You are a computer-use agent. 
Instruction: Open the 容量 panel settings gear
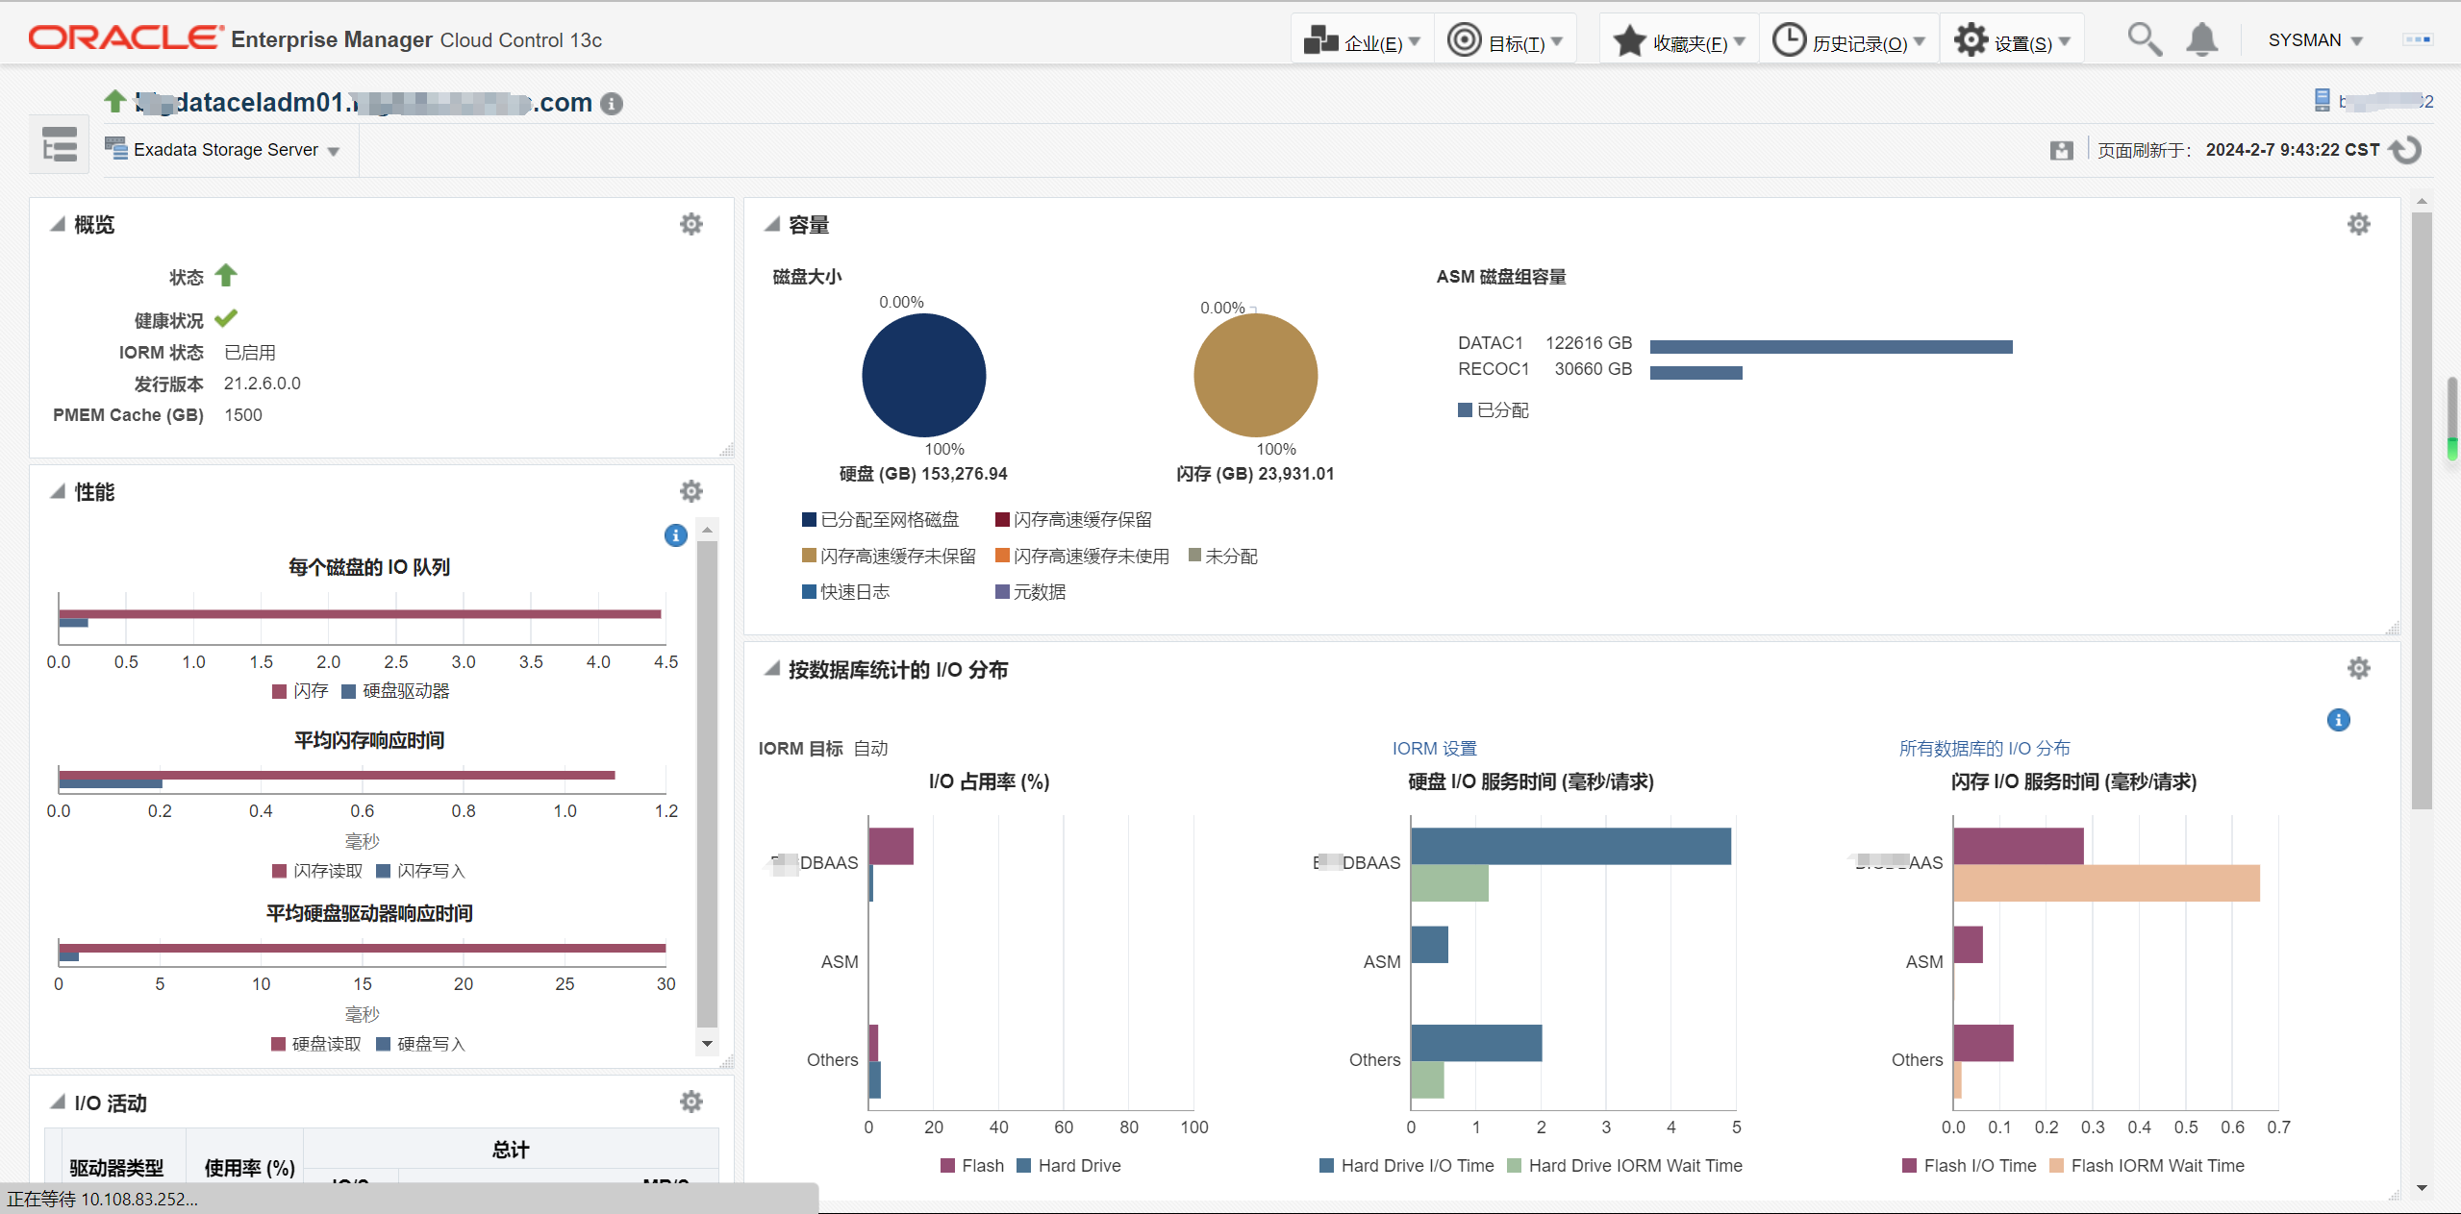(x=2358, y=224)
